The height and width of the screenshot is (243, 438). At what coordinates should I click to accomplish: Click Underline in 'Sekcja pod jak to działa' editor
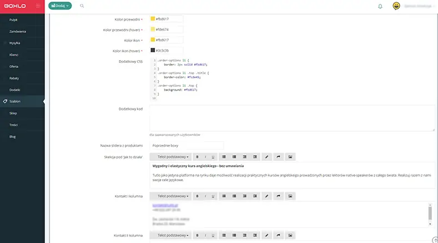pos(213,157)
